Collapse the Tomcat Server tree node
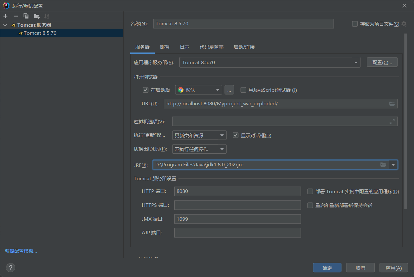 coord(5,25)
